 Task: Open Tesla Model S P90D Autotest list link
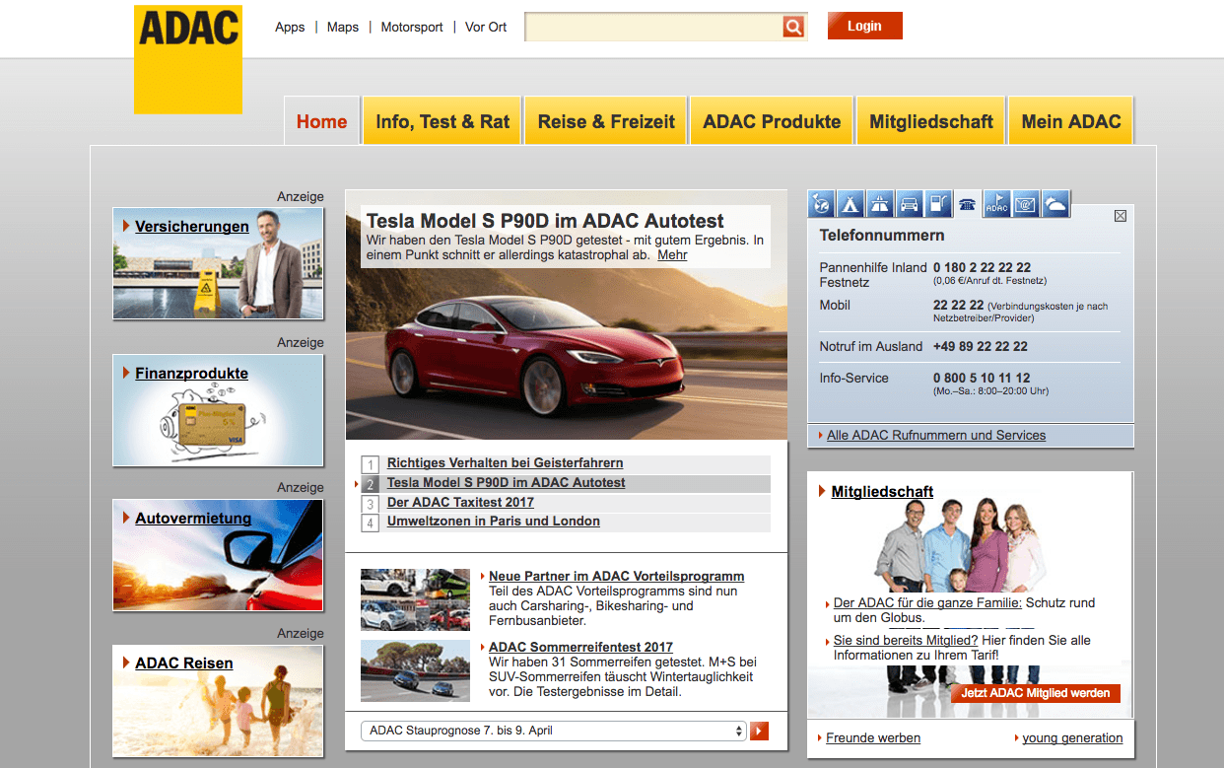[x=506, y=483]
